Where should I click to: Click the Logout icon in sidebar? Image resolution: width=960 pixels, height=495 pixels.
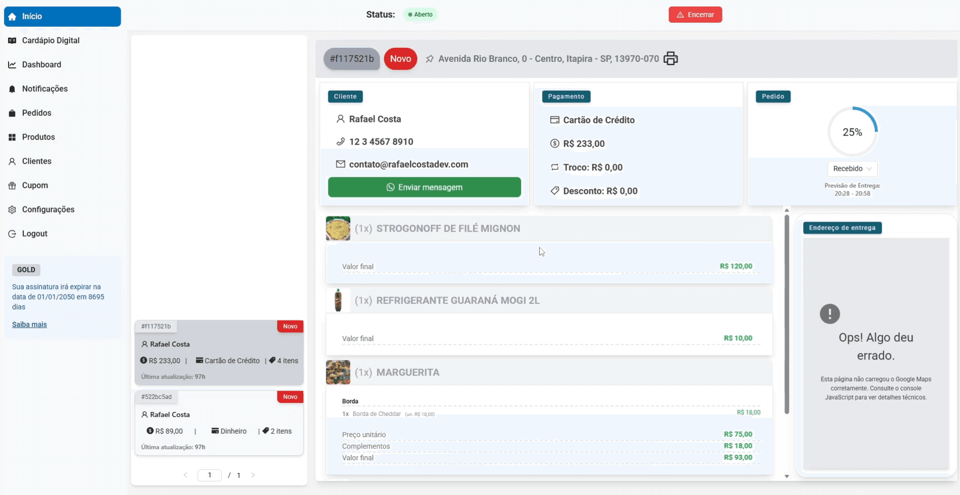[x=12, y=234]
